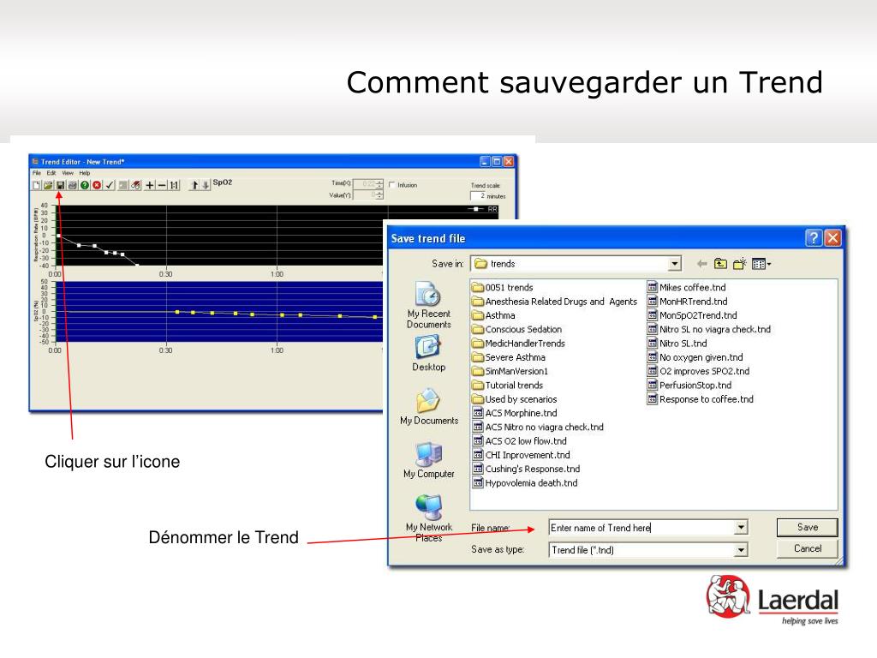Click the New trend icon in Trend Editor
877x658 pixels.
[x=36, y=185]
